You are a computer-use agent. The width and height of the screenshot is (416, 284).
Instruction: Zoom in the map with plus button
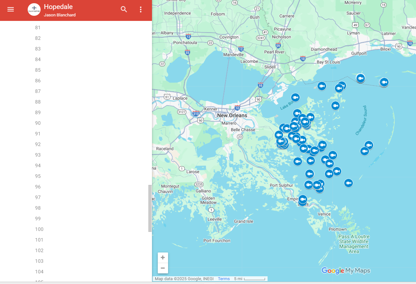[x=163, y=258]
